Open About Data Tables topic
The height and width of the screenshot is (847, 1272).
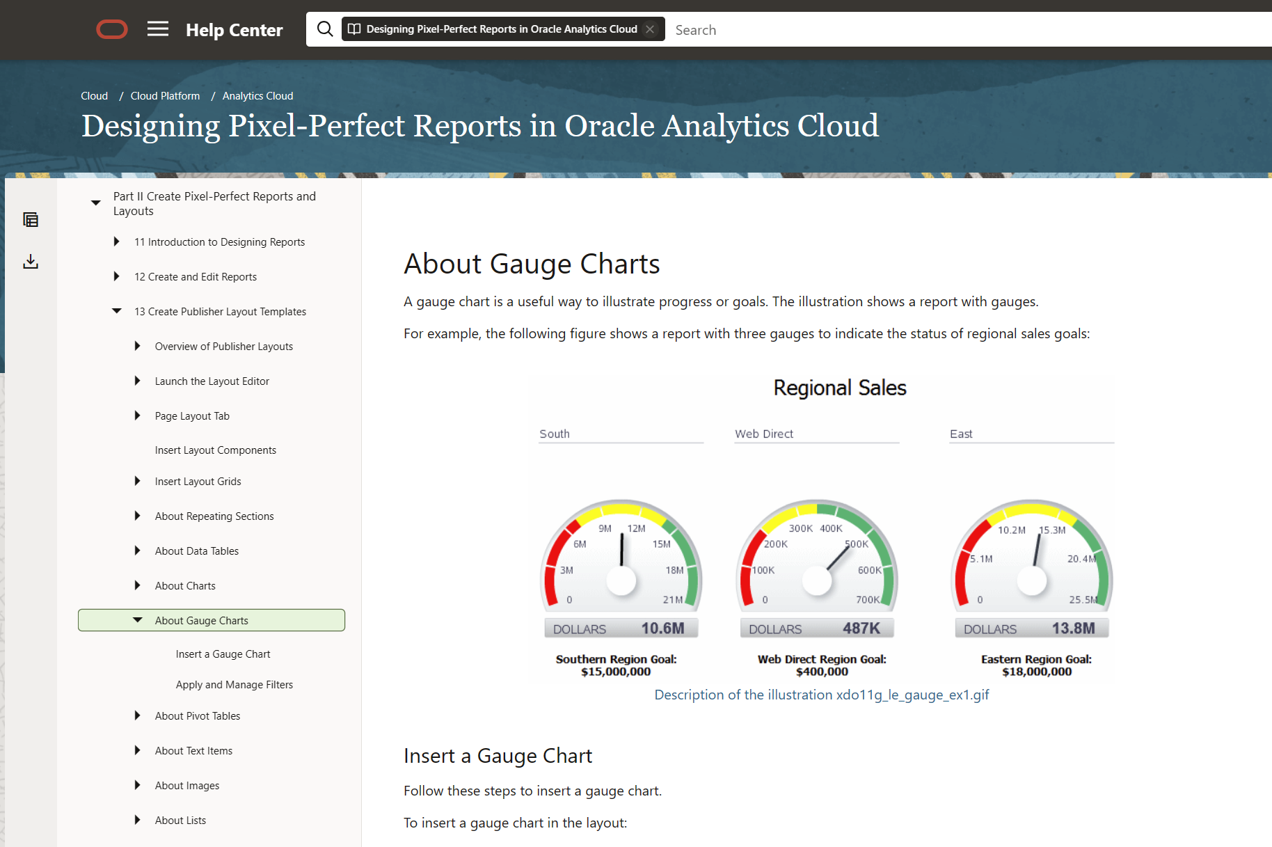pos(197,551)
